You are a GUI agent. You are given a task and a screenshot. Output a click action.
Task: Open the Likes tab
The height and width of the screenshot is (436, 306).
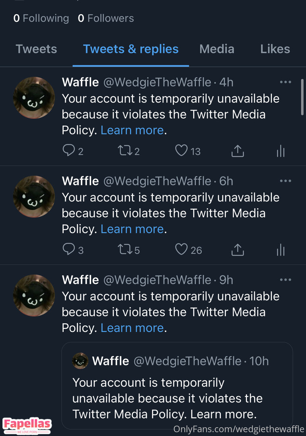click(x=275, y=49)
